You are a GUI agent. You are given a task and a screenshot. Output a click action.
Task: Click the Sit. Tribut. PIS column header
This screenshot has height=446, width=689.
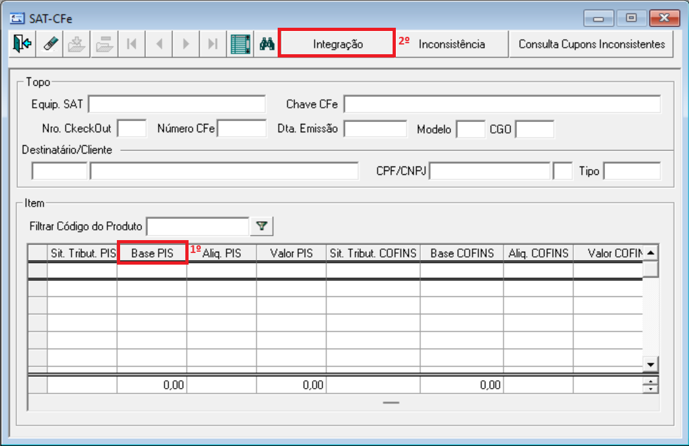(x=82, y=253)
